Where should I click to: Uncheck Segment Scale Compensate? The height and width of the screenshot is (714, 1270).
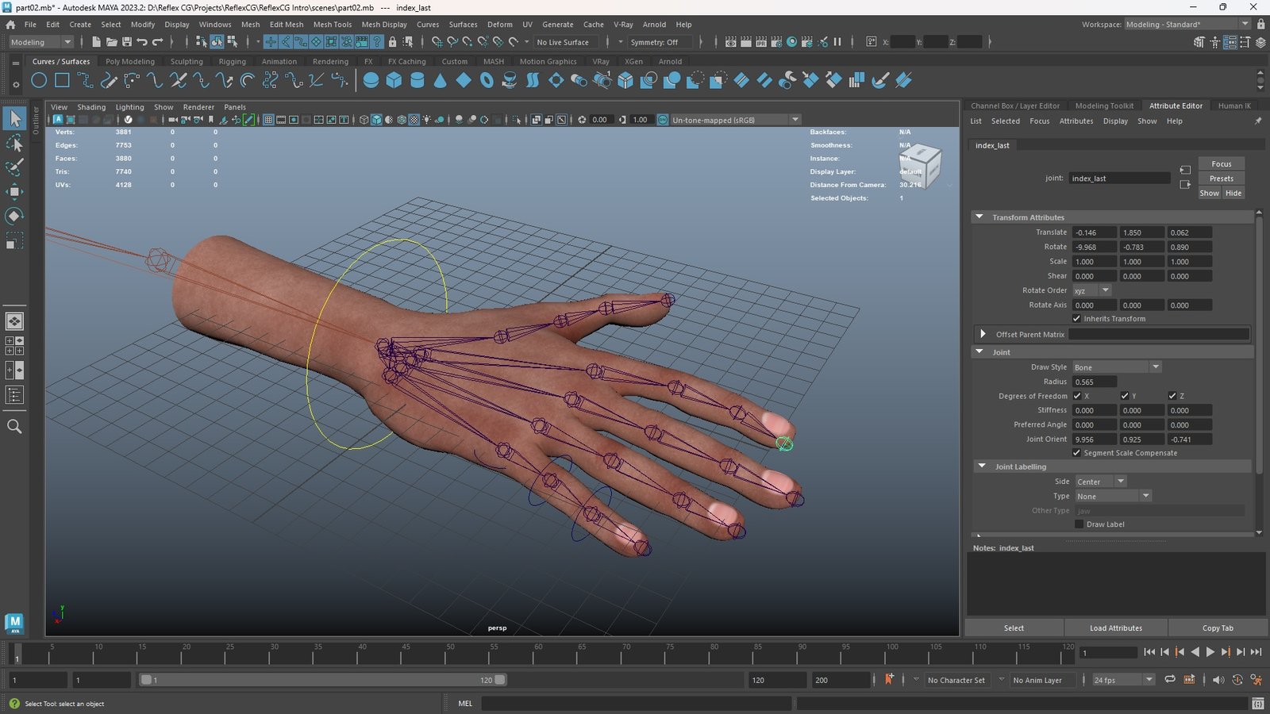click(1077, 453)
